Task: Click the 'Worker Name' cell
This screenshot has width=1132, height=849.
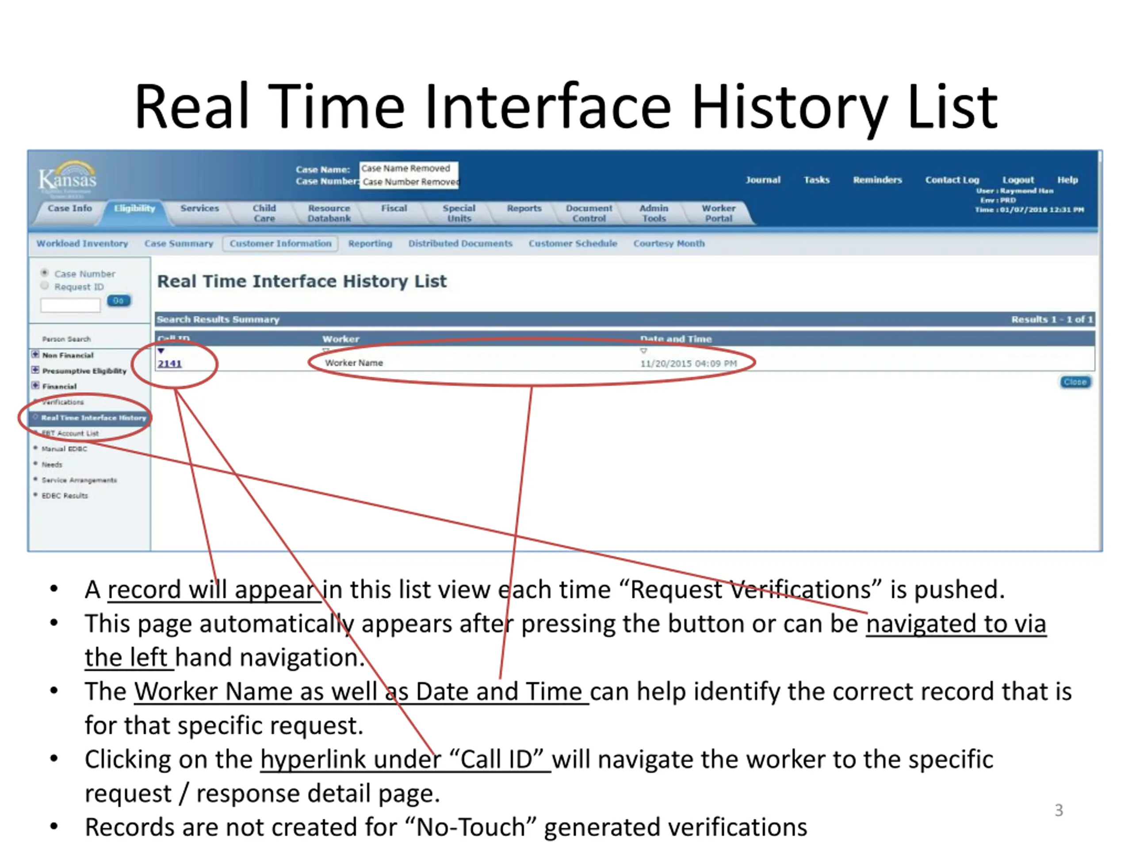Action: coord(354,363)
